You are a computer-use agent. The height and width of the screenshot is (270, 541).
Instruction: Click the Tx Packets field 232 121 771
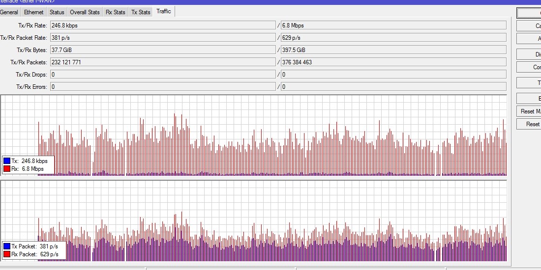click(163, 62)
